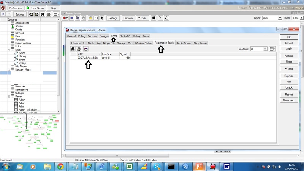Image resolution: width=304 pixels, height=171 pixels.
Task: Open the Layer dropdown set to links
Action: [x=280, y=18]
